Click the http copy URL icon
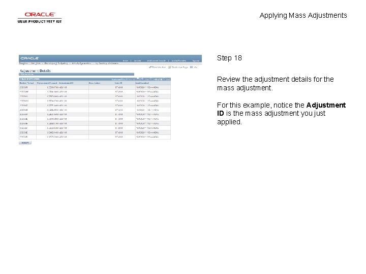 coord(194,67)
